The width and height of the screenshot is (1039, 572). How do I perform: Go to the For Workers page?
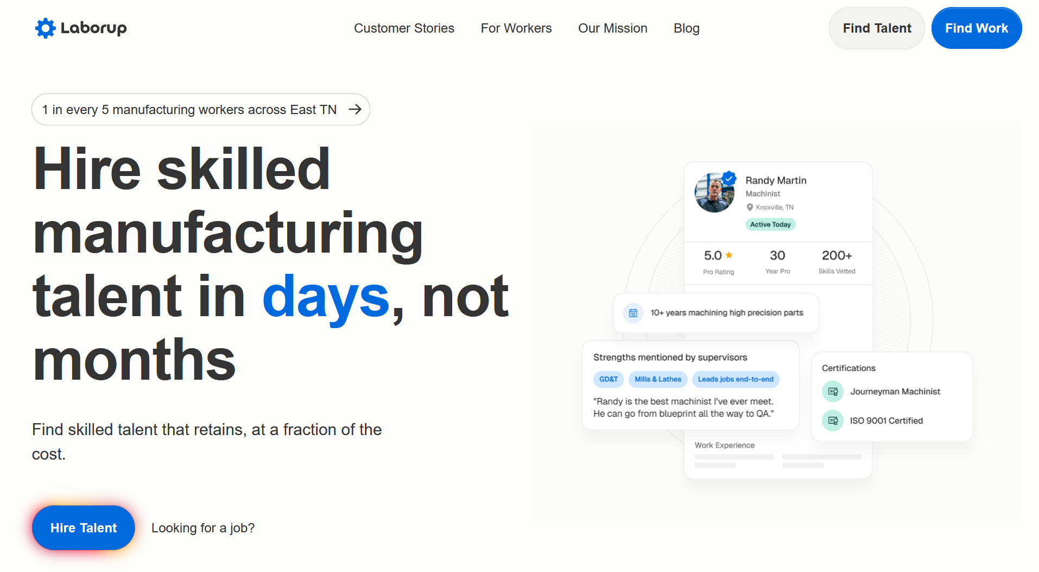pos(516,28)
